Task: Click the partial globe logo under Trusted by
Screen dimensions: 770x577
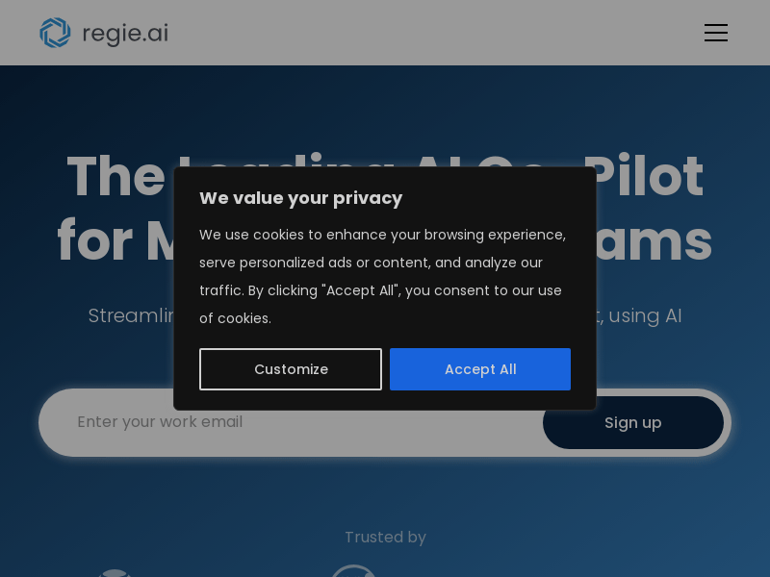Action: click(x=114, y=572)
